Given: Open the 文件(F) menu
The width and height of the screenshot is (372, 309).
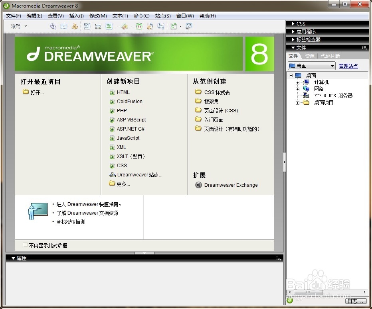Looking at the screenshot, I should point(14,16).
